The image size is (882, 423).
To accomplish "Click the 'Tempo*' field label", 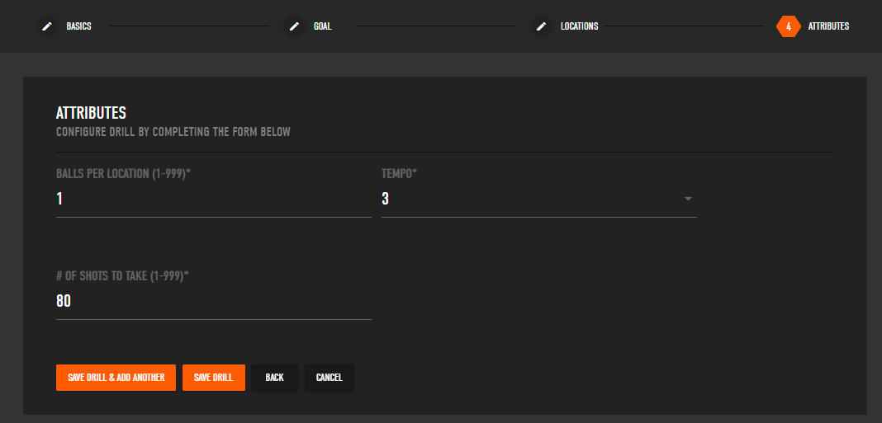I will coord(400,174).
